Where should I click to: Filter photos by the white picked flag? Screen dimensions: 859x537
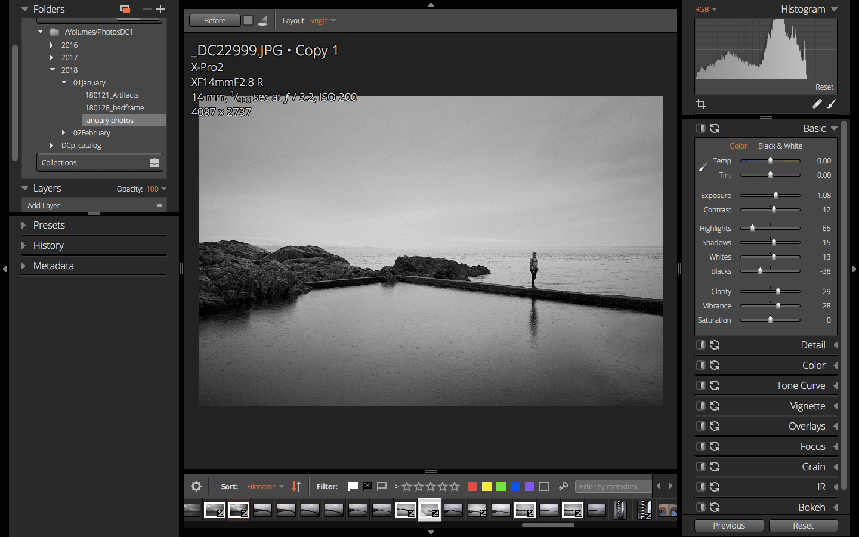click(x=353, y=486)
